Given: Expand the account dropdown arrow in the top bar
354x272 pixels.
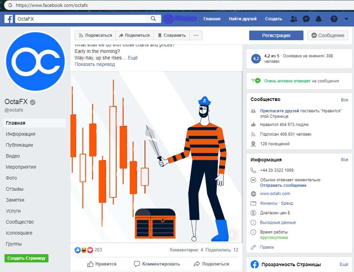Looking at the screenshot, I should (346, 19).
